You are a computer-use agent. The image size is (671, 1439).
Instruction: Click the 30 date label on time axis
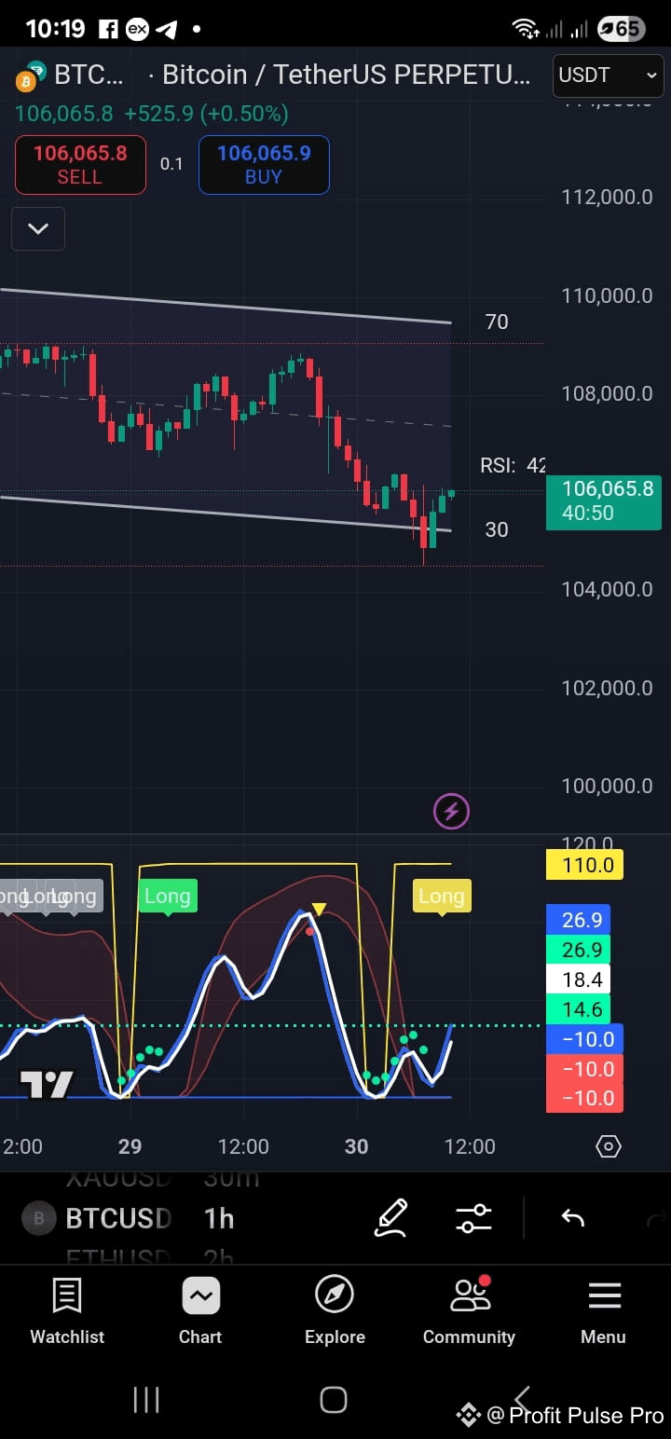click(356, 1146)
